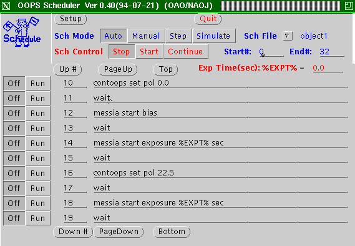Toggle Run for line 10

coord(38,84)
